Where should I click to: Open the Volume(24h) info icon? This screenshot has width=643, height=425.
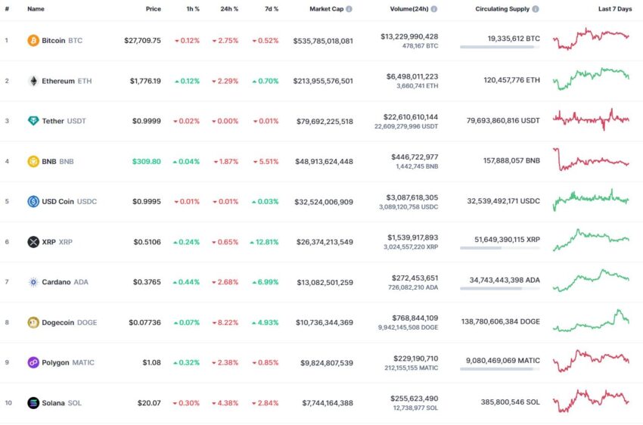434,9
